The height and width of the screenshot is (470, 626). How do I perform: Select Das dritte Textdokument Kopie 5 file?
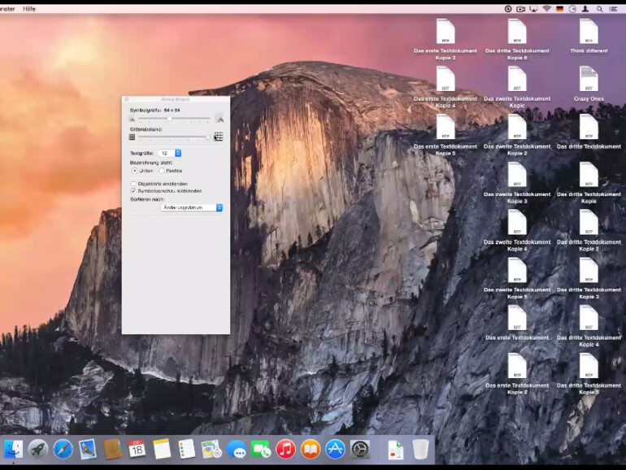[589, 366]
